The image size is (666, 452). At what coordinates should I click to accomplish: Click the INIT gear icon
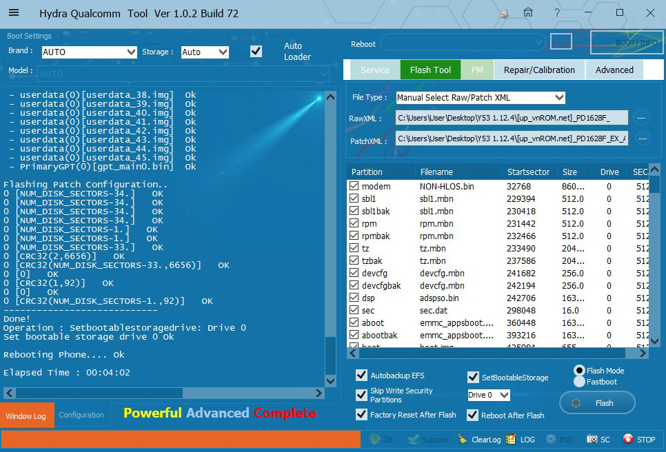tap(550, 440)
